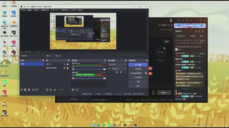The image size is (229, 128).
Task: Open 编辑(E) menu in OBS
Action: click(30, 10)
